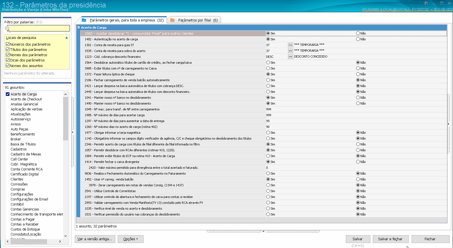Viewport: 453px width, 248px height.
Task: Open the lookup button for parameter 1535
Action: [x=290, y=51]
